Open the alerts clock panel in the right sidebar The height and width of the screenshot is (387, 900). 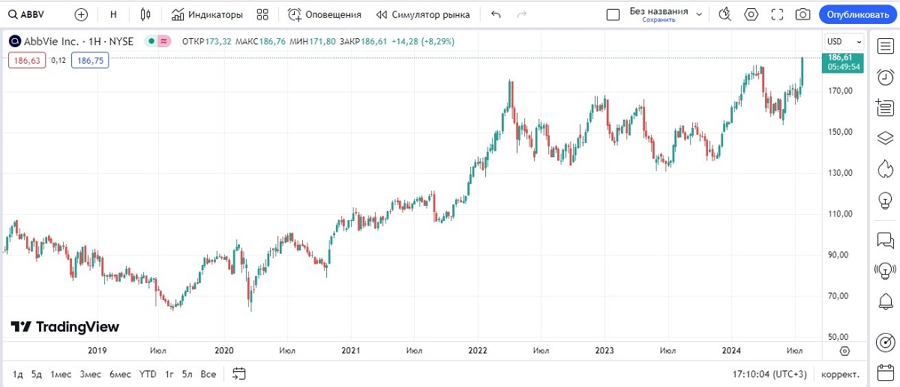click(885, 76)
